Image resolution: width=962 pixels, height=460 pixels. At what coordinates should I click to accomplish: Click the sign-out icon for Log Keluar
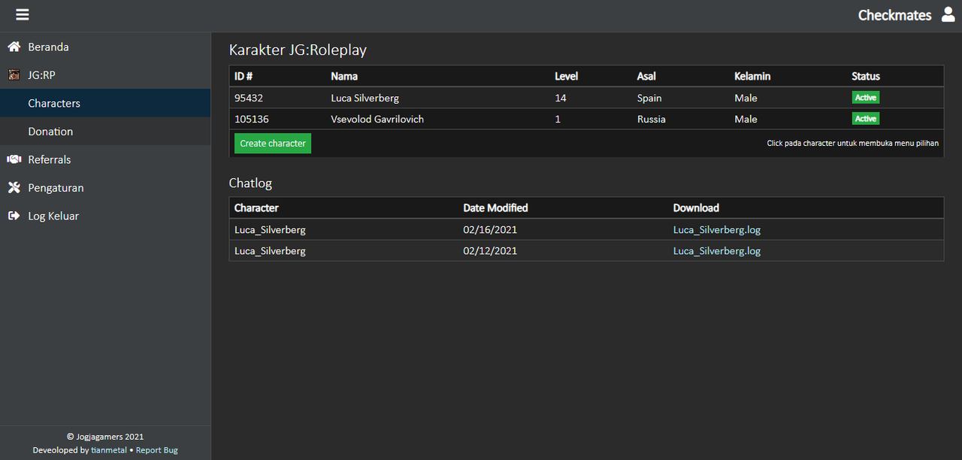(x=14, y=216)
